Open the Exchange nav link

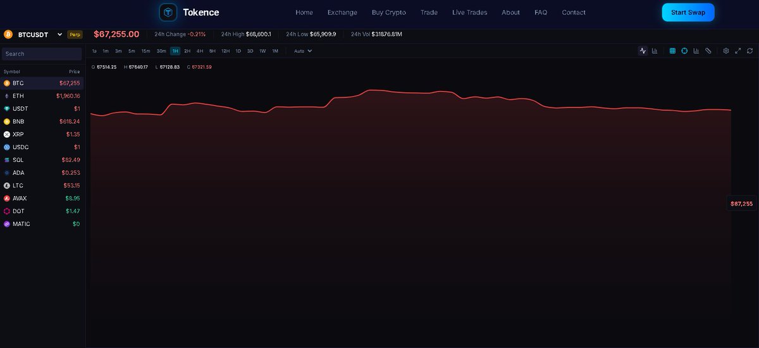click(x=342, y=13)
